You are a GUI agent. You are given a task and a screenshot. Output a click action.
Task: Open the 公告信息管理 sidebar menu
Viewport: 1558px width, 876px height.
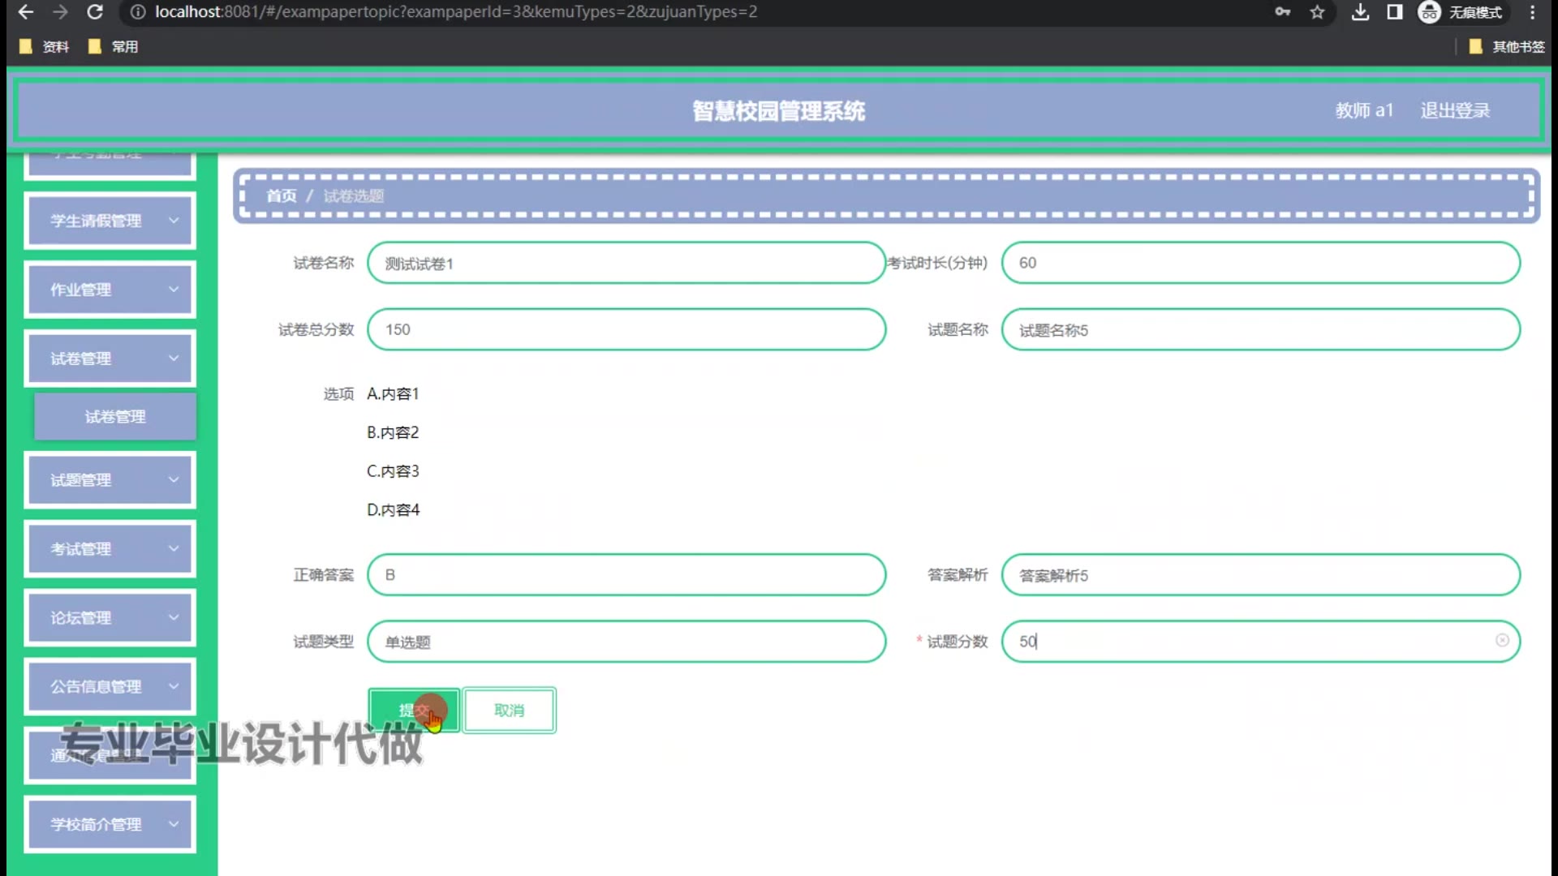[110, 687]
